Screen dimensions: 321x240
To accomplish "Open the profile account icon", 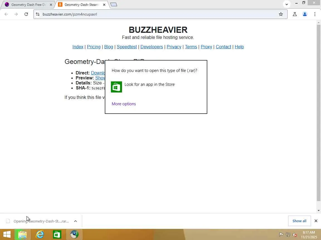I will (305, 14).
